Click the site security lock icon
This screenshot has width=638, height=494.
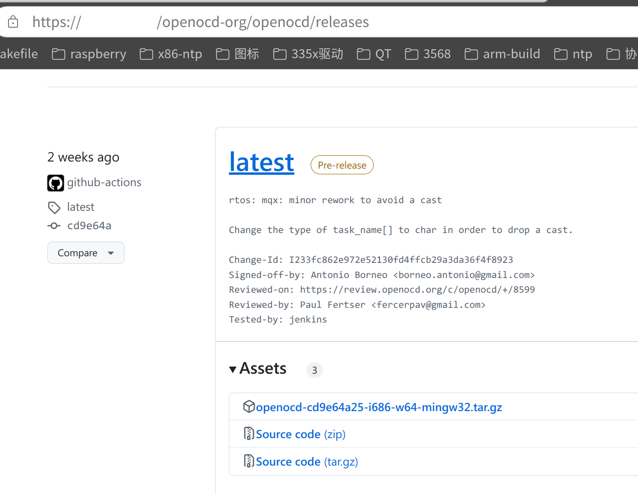13,22
